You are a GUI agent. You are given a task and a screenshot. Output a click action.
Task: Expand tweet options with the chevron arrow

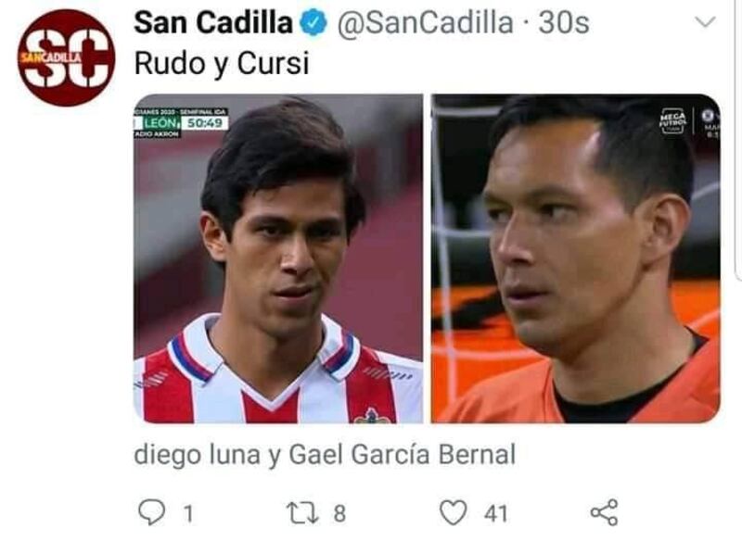706,21
